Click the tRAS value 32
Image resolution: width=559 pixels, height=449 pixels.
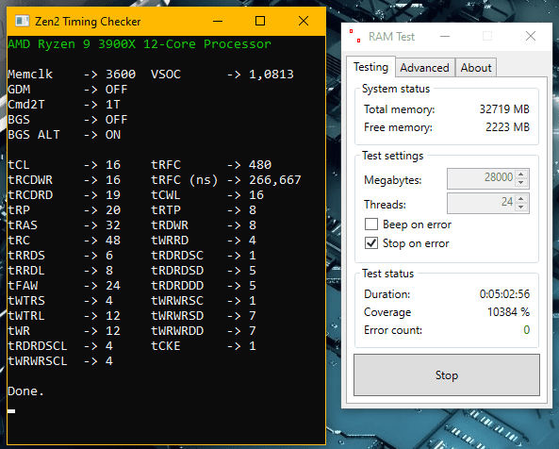coord(113,225)
